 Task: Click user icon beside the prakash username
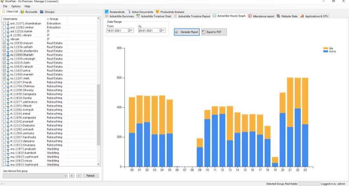pos(8,149)
